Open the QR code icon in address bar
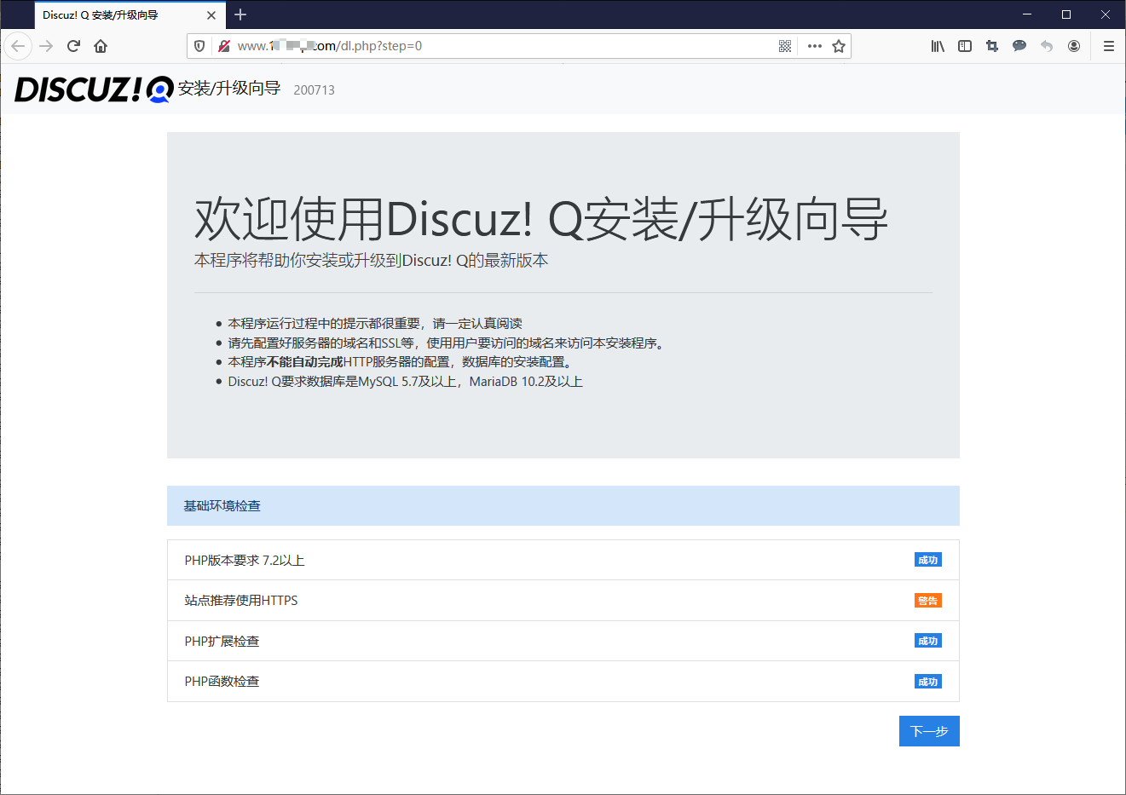Image resolution: width=1126 pixels, height=795 pixels. click(x=785, y=46)
